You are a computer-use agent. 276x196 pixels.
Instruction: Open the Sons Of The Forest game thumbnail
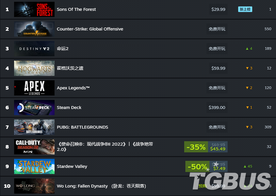[34, 9]
